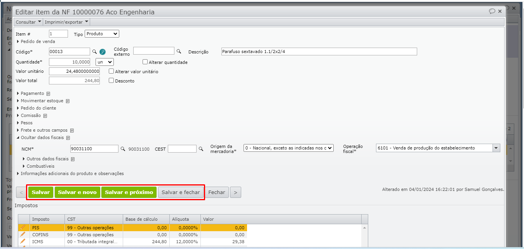Viewport: 524px width, 249px height.
Task: Click Código externo input field
Action: pyautogui.click(x=154, y=51)
